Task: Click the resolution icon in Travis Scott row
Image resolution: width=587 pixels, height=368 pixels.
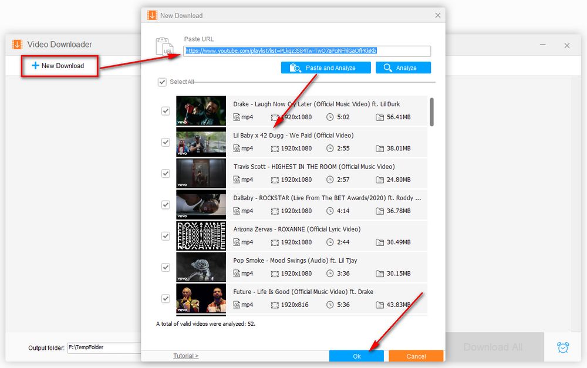Action: 275,180
